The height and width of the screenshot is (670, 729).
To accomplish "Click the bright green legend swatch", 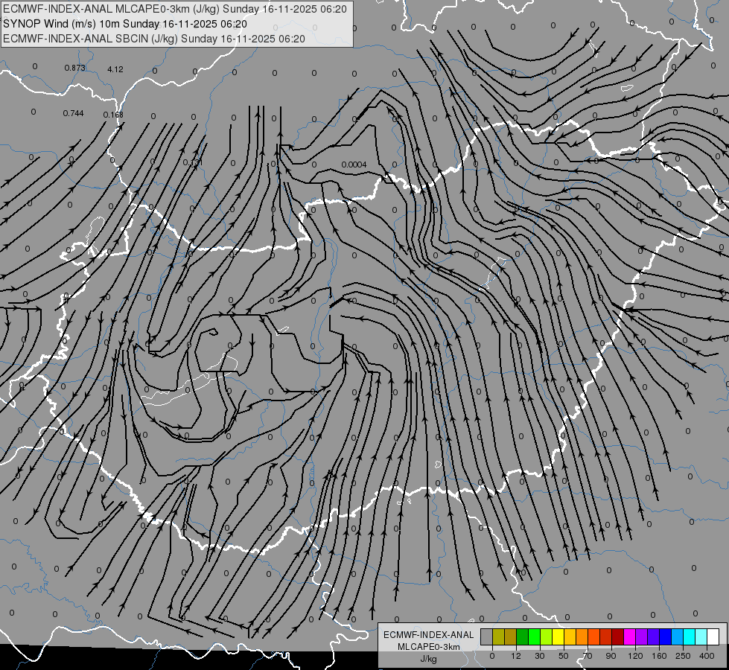I will point(534,636).
